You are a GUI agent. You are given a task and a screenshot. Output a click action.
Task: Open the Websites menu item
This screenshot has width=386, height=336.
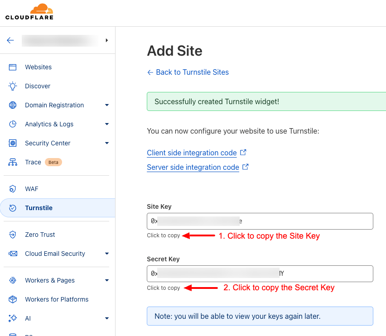38,67
